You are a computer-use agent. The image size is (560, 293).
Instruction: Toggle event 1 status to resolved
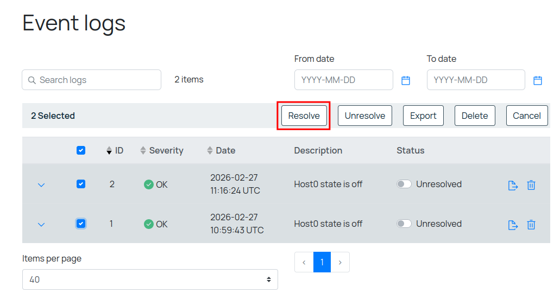[x=404, y=224]
